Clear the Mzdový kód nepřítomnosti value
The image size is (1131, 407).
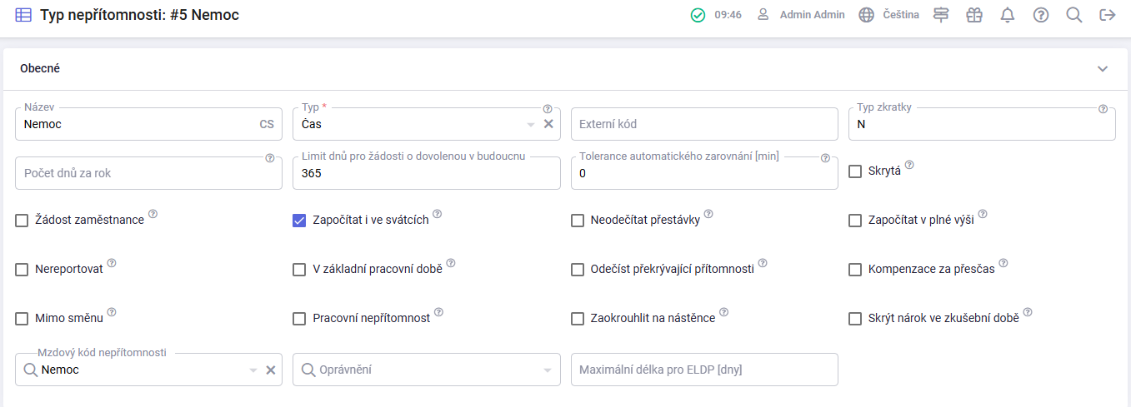271,370
